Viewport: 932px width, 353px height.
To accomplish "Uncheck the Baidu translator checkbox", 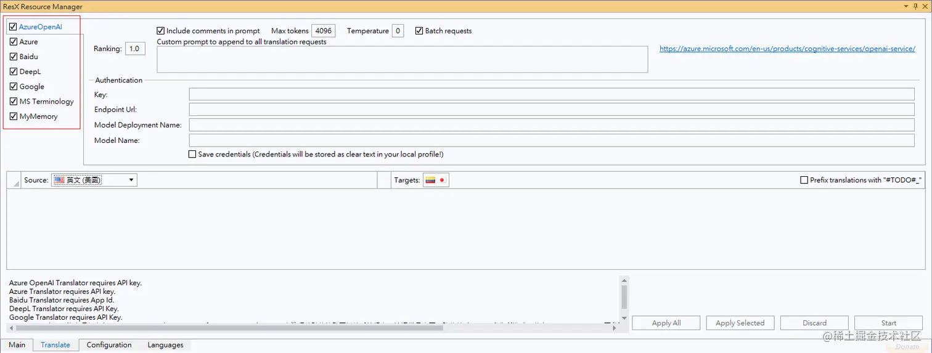I will (x=13, y=56).
